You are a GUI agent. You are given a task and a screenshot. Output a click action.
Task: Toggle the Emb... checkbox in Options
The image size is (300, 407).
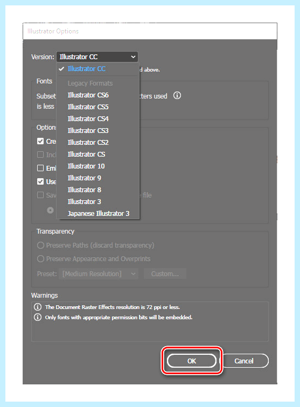[40, 168]
